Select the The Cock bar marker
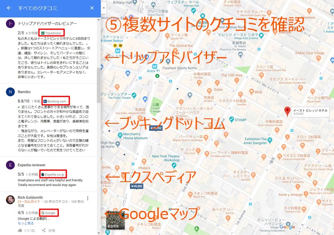The width and height of the screenshot is (334, 235). click(x=198, y=151)
